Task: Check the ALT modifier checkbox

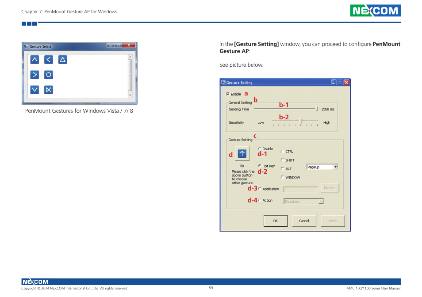Action: tap(282, 168)
